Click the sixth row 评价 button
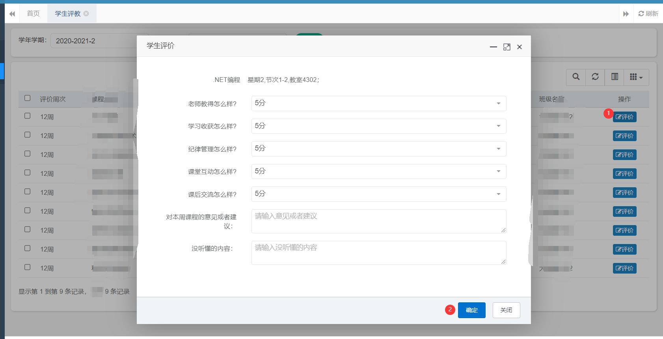Viewport: 663px width, 339px height. [x=625, y=212]
